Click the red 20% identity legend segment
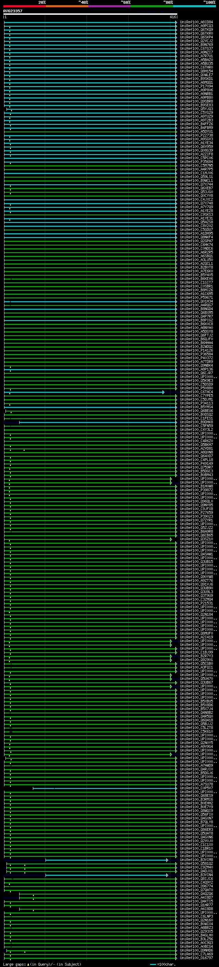219x967 pixels. click(25, 6)
